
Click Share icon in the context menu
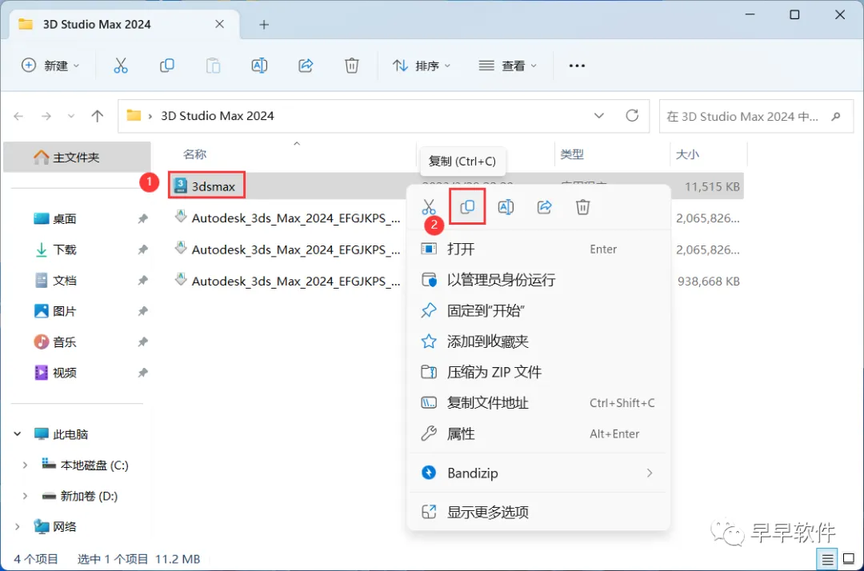click(545, 207)
